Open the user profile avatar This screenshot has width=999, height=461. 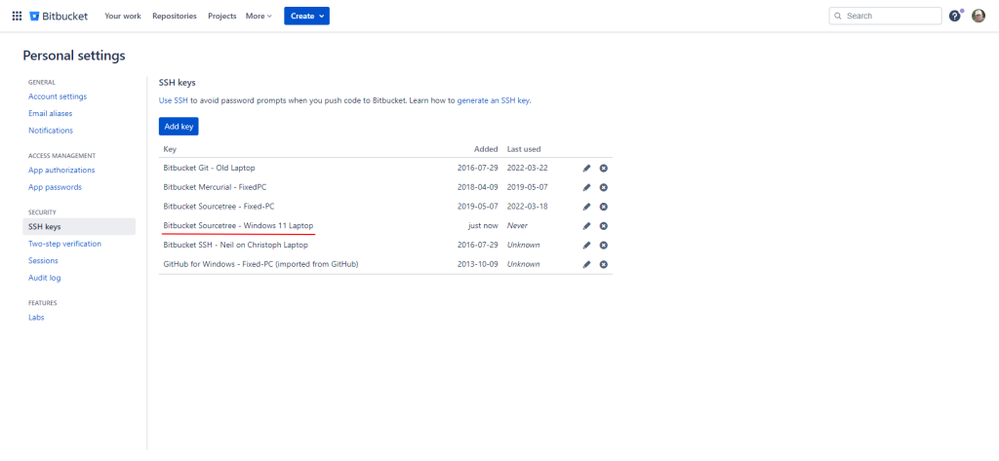pyautogui.click(x=979, y=16)
